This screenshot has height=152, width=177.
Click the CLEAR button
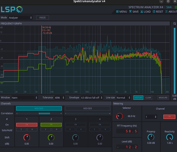point(148,98)
